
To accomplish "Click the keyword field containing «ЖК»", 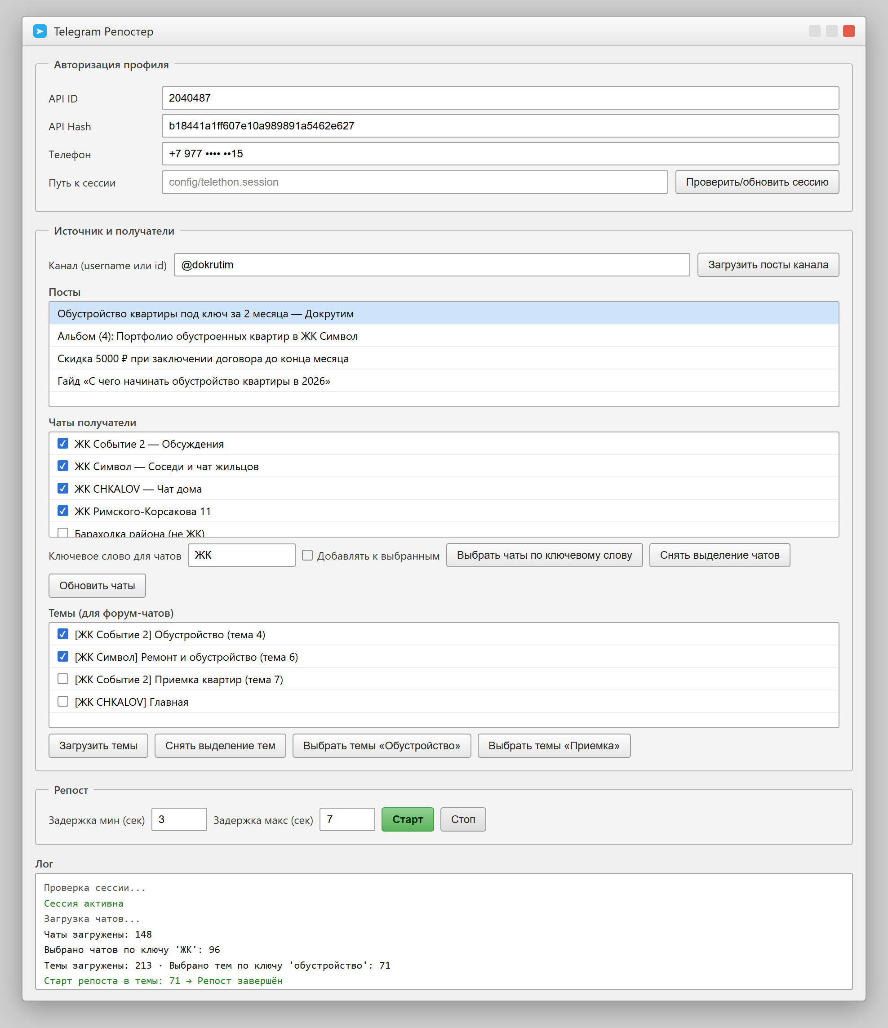I will 242,555.
